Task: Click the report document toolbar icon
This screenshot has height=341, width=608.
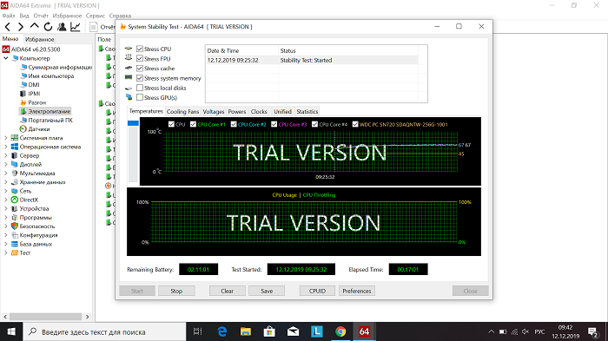Action: [x=94, y=27]
